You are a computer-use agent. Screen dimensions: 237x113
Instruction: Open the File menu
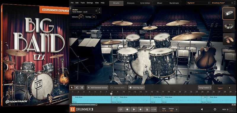[72, 3]
